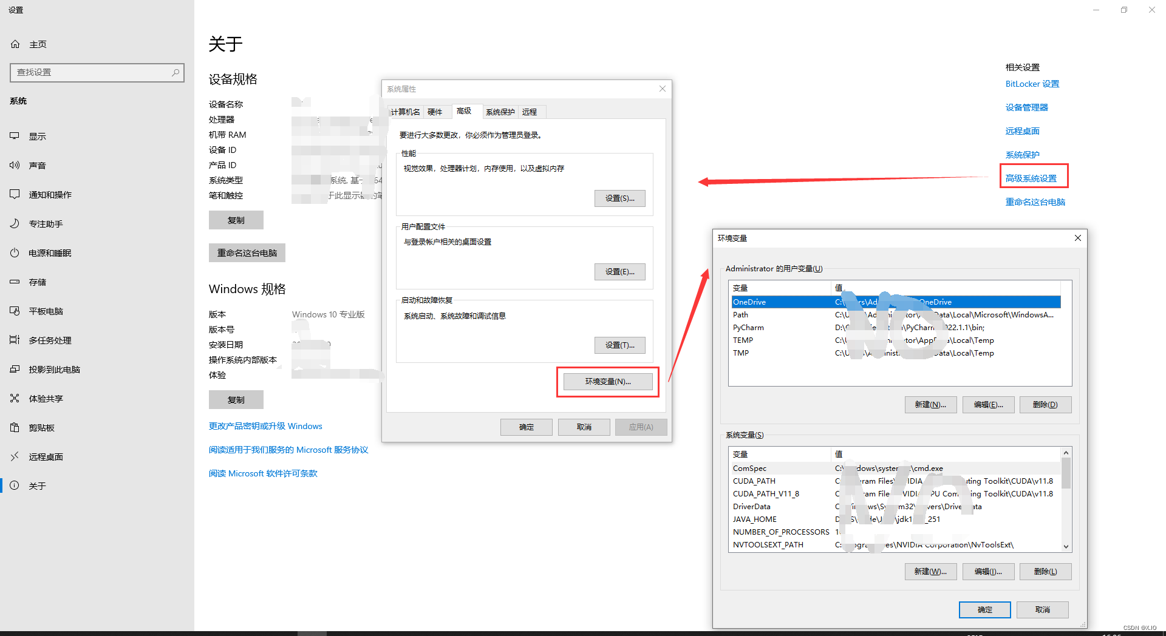Screen dimensions: 1166x636
Task: Open User Profiles Settings(E) button
Action: tap(619, 272)
